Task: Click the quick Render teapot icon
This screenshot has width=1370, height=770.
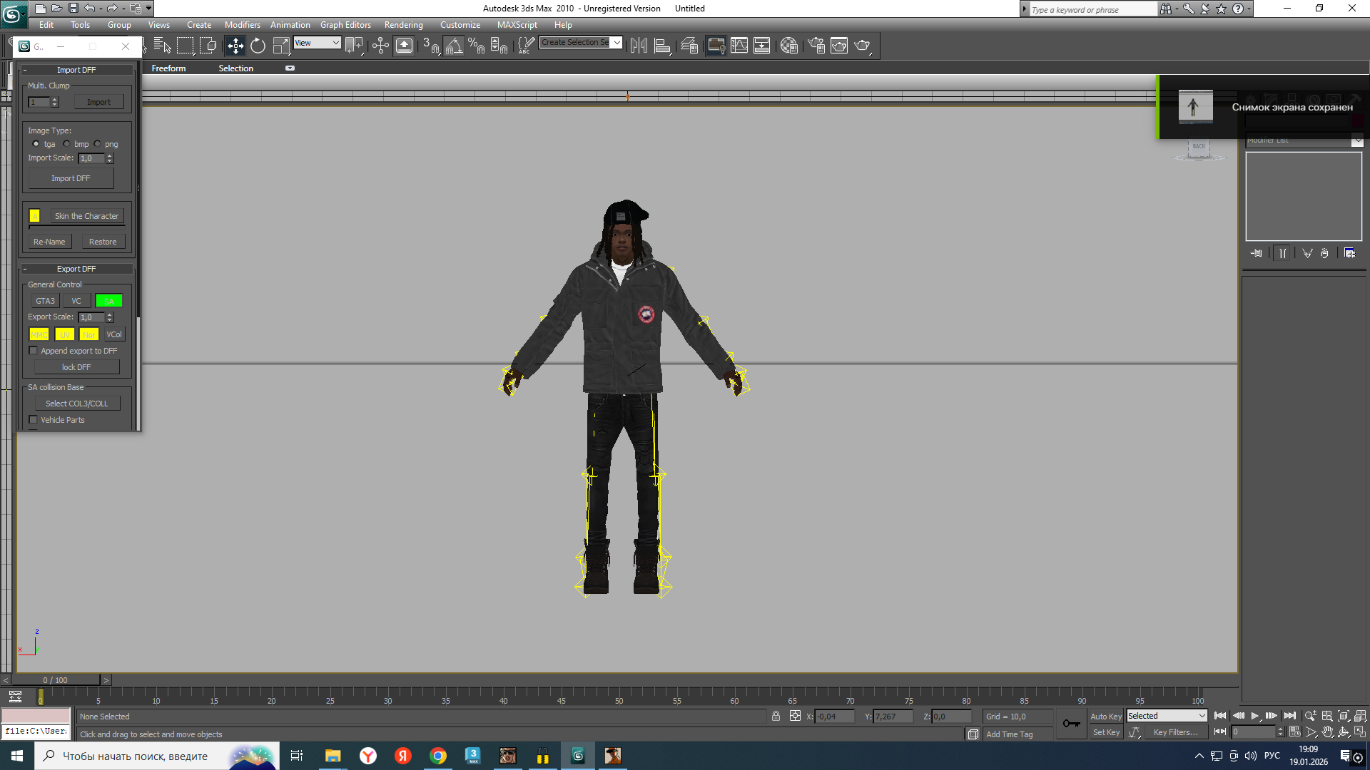Action: [862, 46]
